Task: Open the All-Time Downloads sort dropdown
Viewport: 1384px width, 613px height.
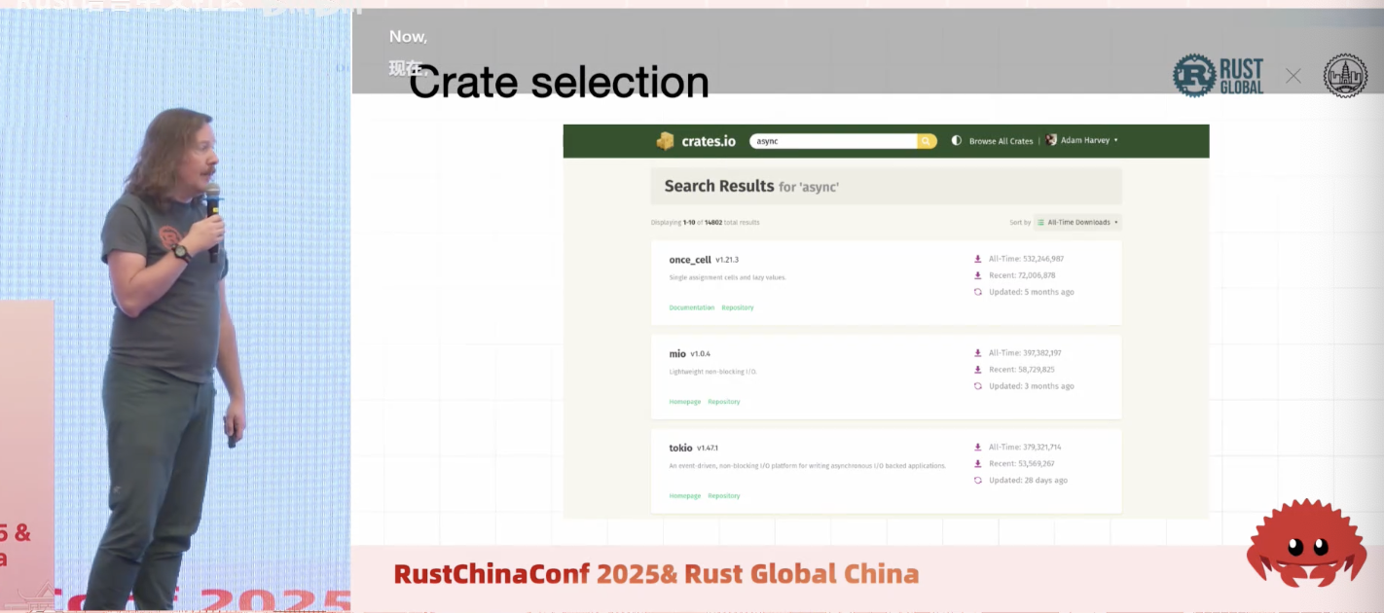Action: [1077, 223]
